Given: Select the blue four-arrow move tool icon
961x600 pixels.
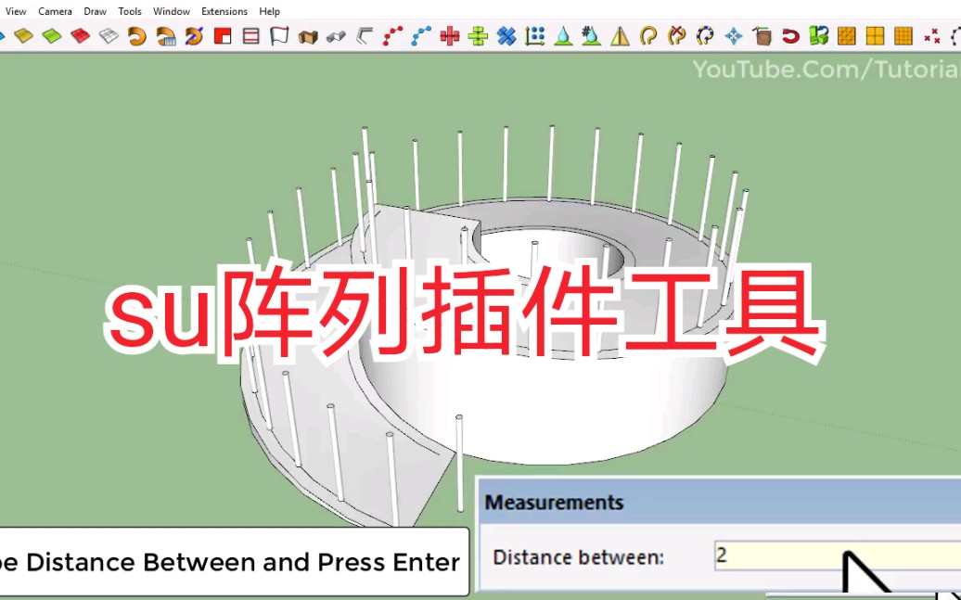Looking at the screenshot, I should 732,37.
